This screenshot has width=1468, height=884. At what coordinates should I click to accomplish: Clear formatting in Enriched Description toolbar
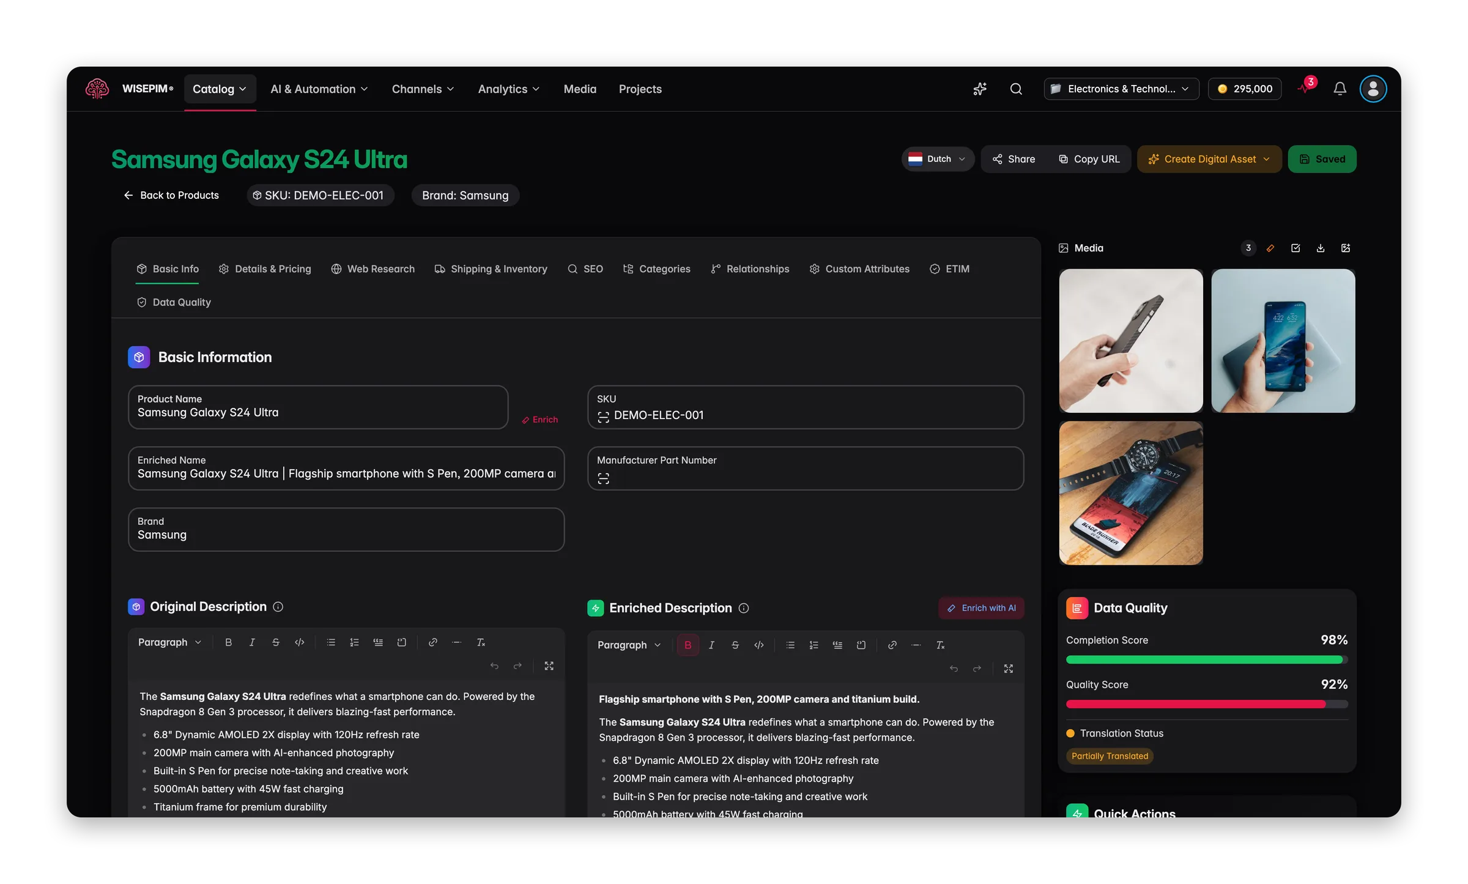(x=940, y=645)
